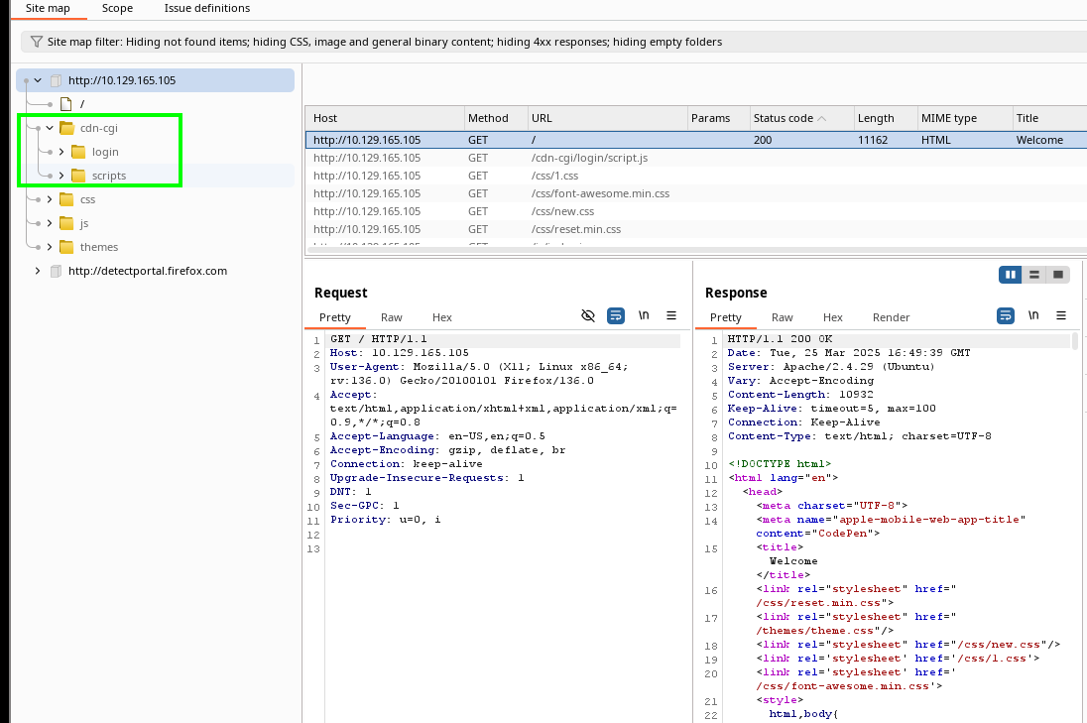Image resolution: width=1087 pixels, height=723 pixels.
Task: Select Response Raw tab
Action: coord(782,317)
